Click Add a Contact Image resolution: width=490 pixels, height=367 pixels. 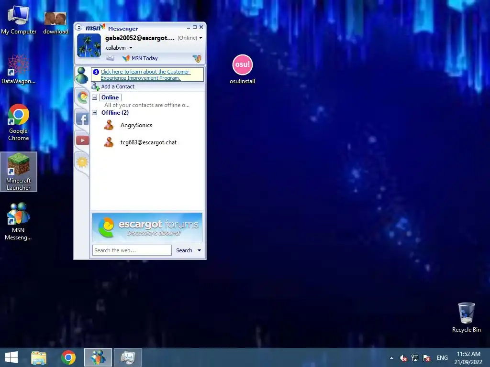(113, 86)
